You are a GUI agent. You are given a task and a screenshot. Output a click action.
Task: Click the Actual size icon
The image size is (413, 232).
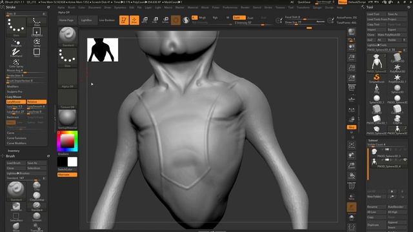coord(352,68)
